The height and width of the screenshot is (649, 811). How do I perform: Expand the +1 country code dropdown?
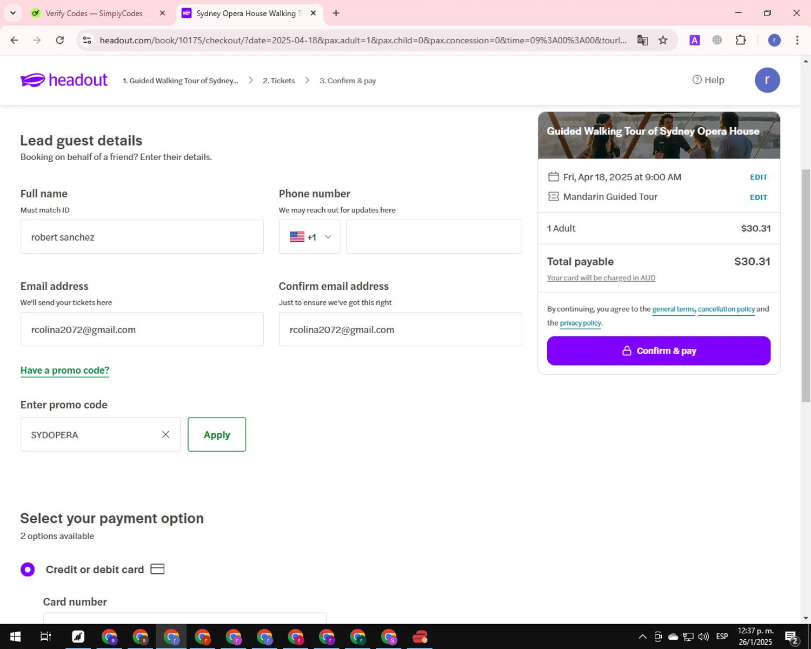(310, 237)
